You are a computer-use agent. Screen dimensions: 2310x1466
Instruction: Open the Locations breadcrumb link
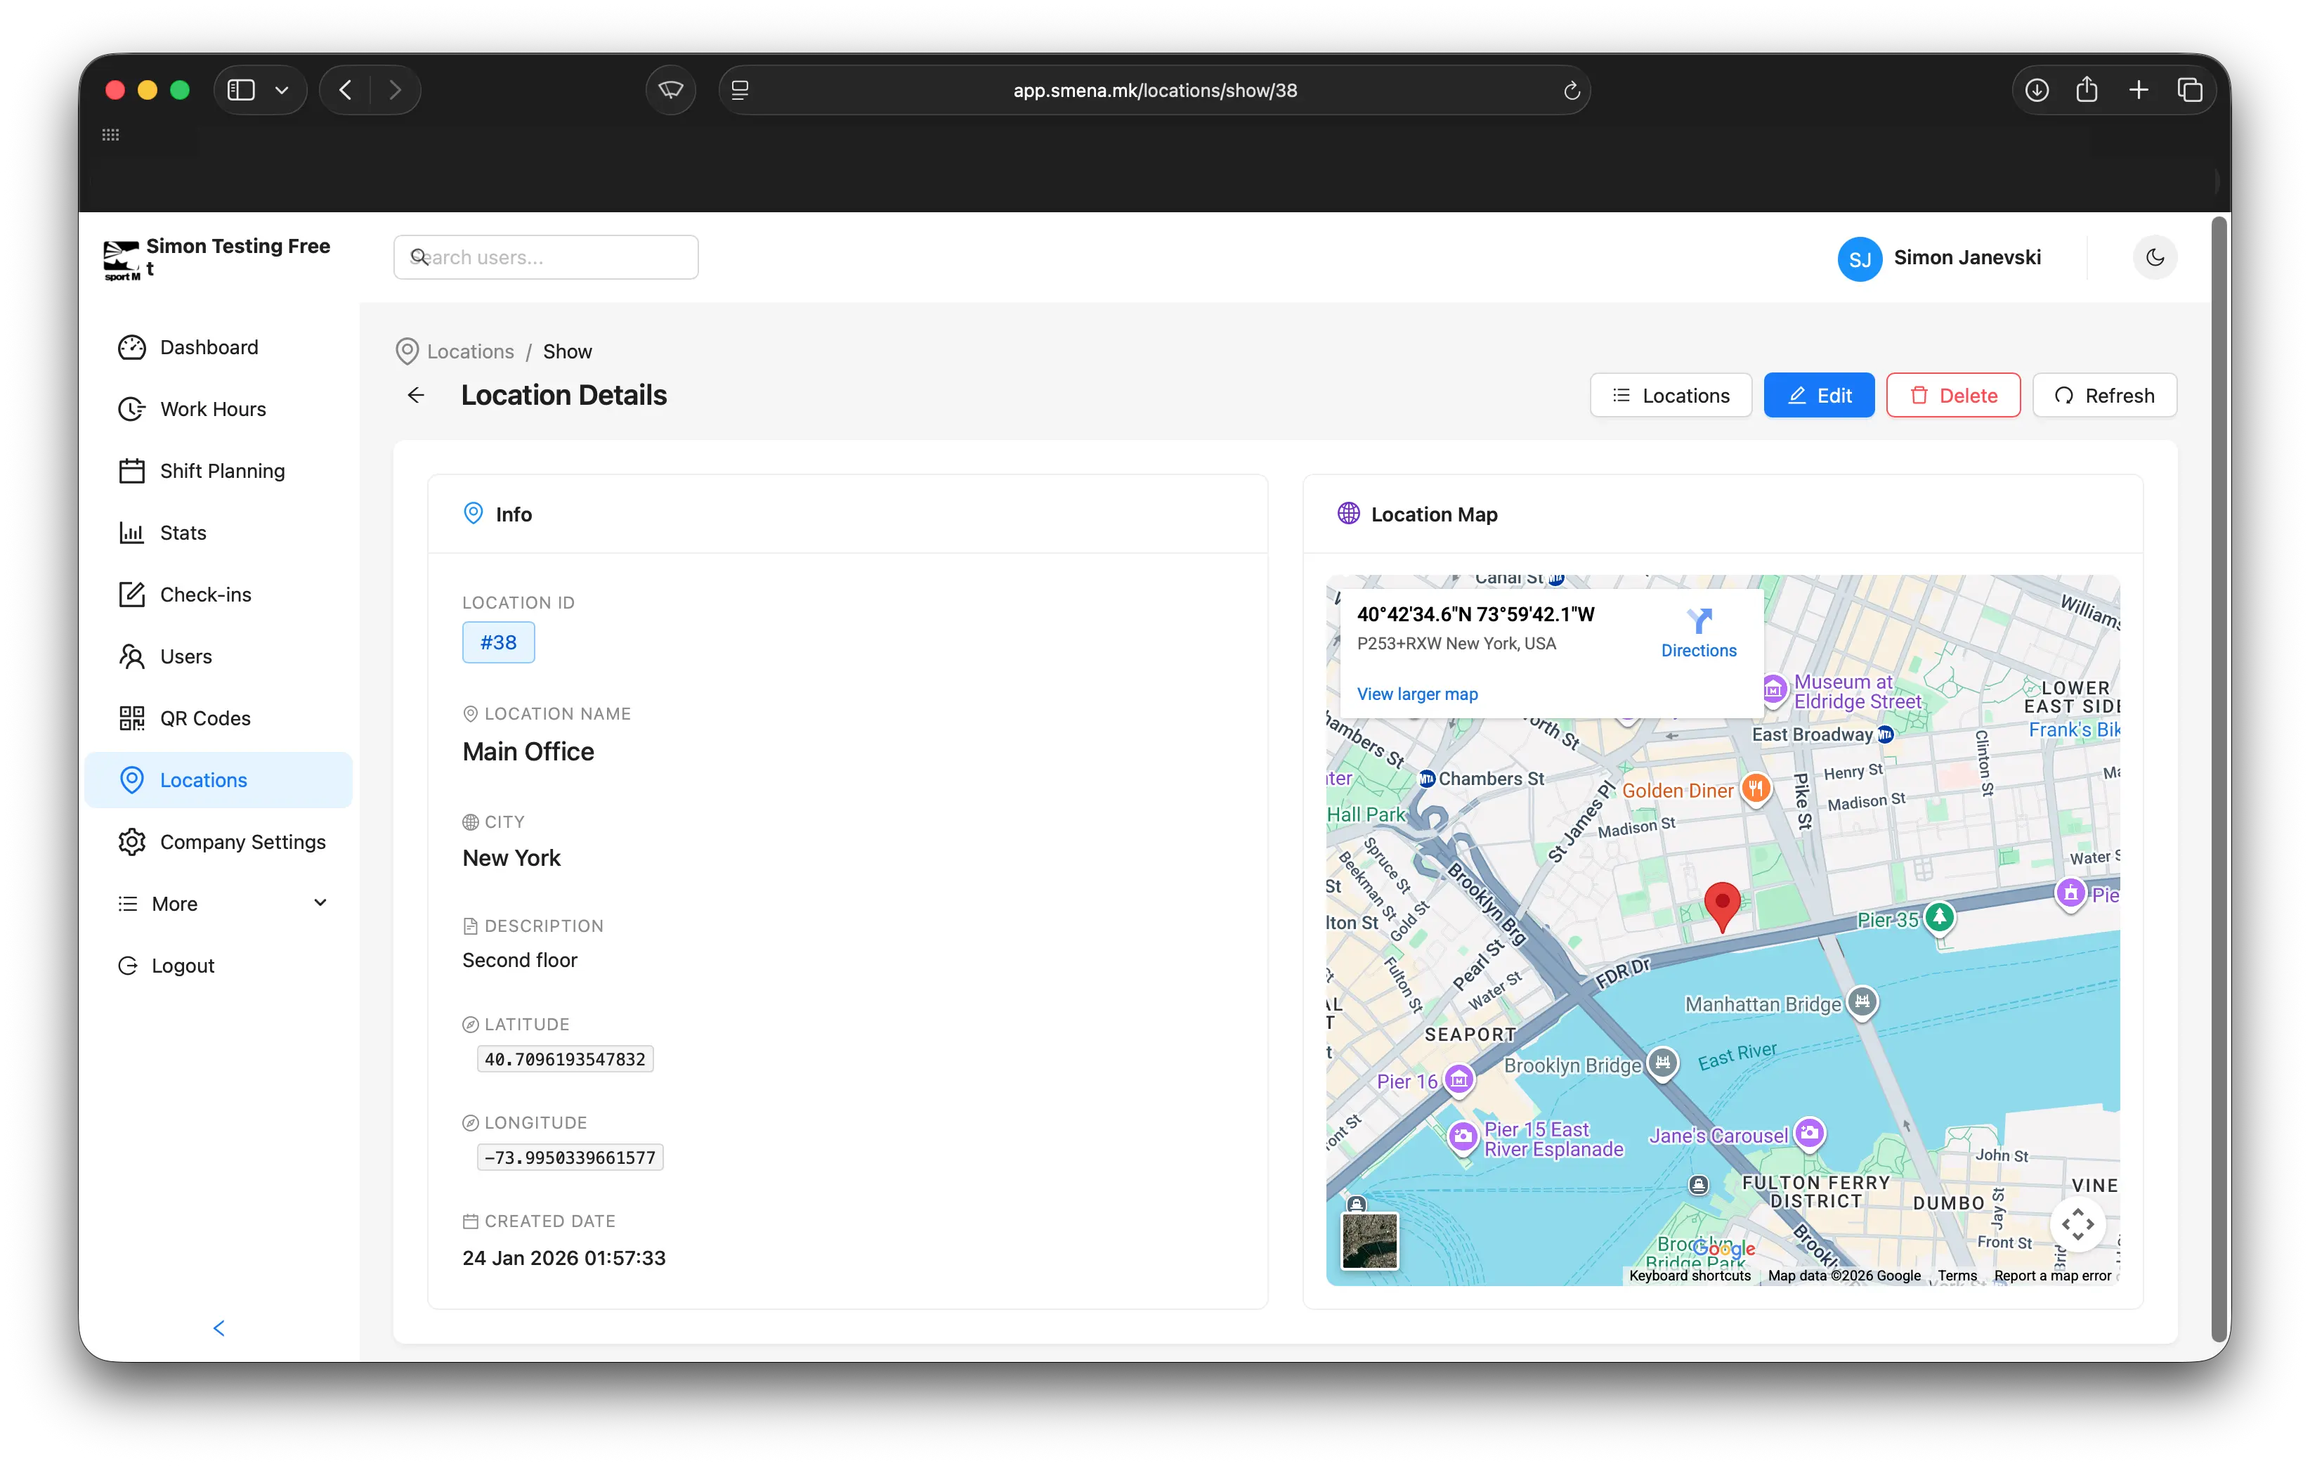pyautogui.click(x=469, y=351)
